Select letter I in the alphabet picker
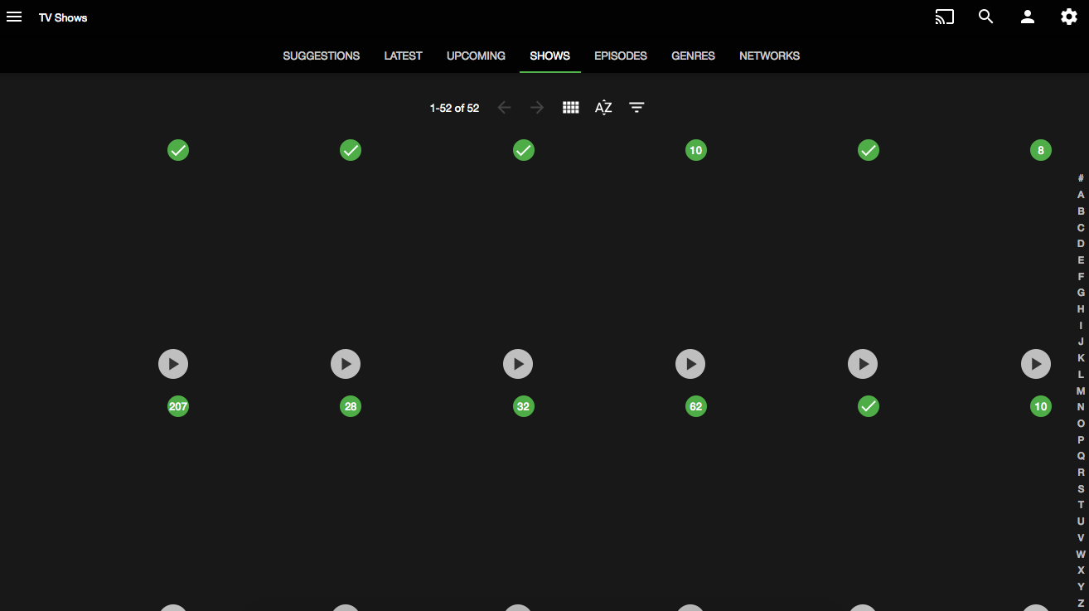 [x=1081, y=326]
